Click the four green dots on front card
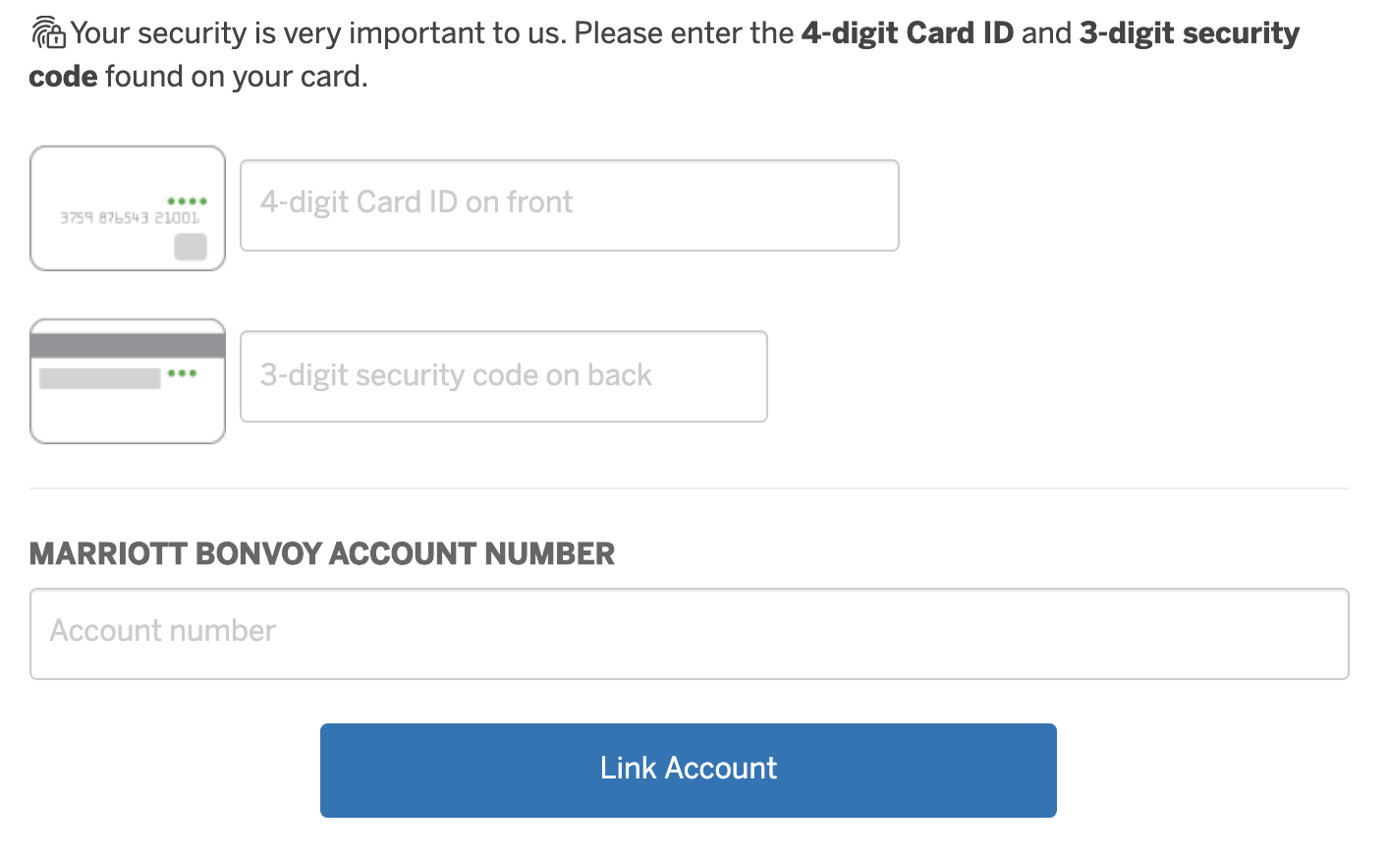 187,201
